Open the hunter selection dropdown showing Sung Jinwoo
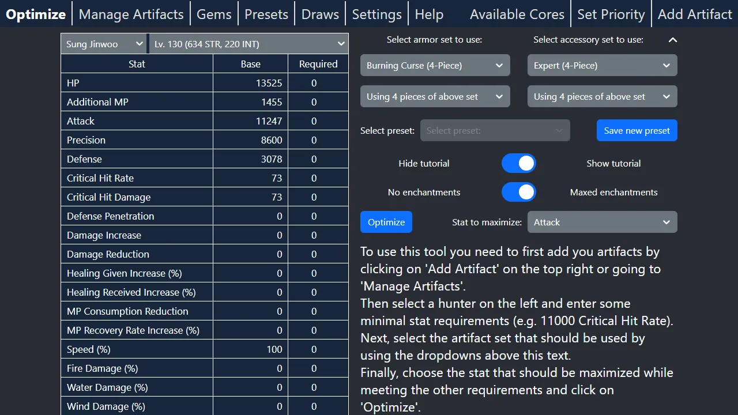 coord(103,43)
